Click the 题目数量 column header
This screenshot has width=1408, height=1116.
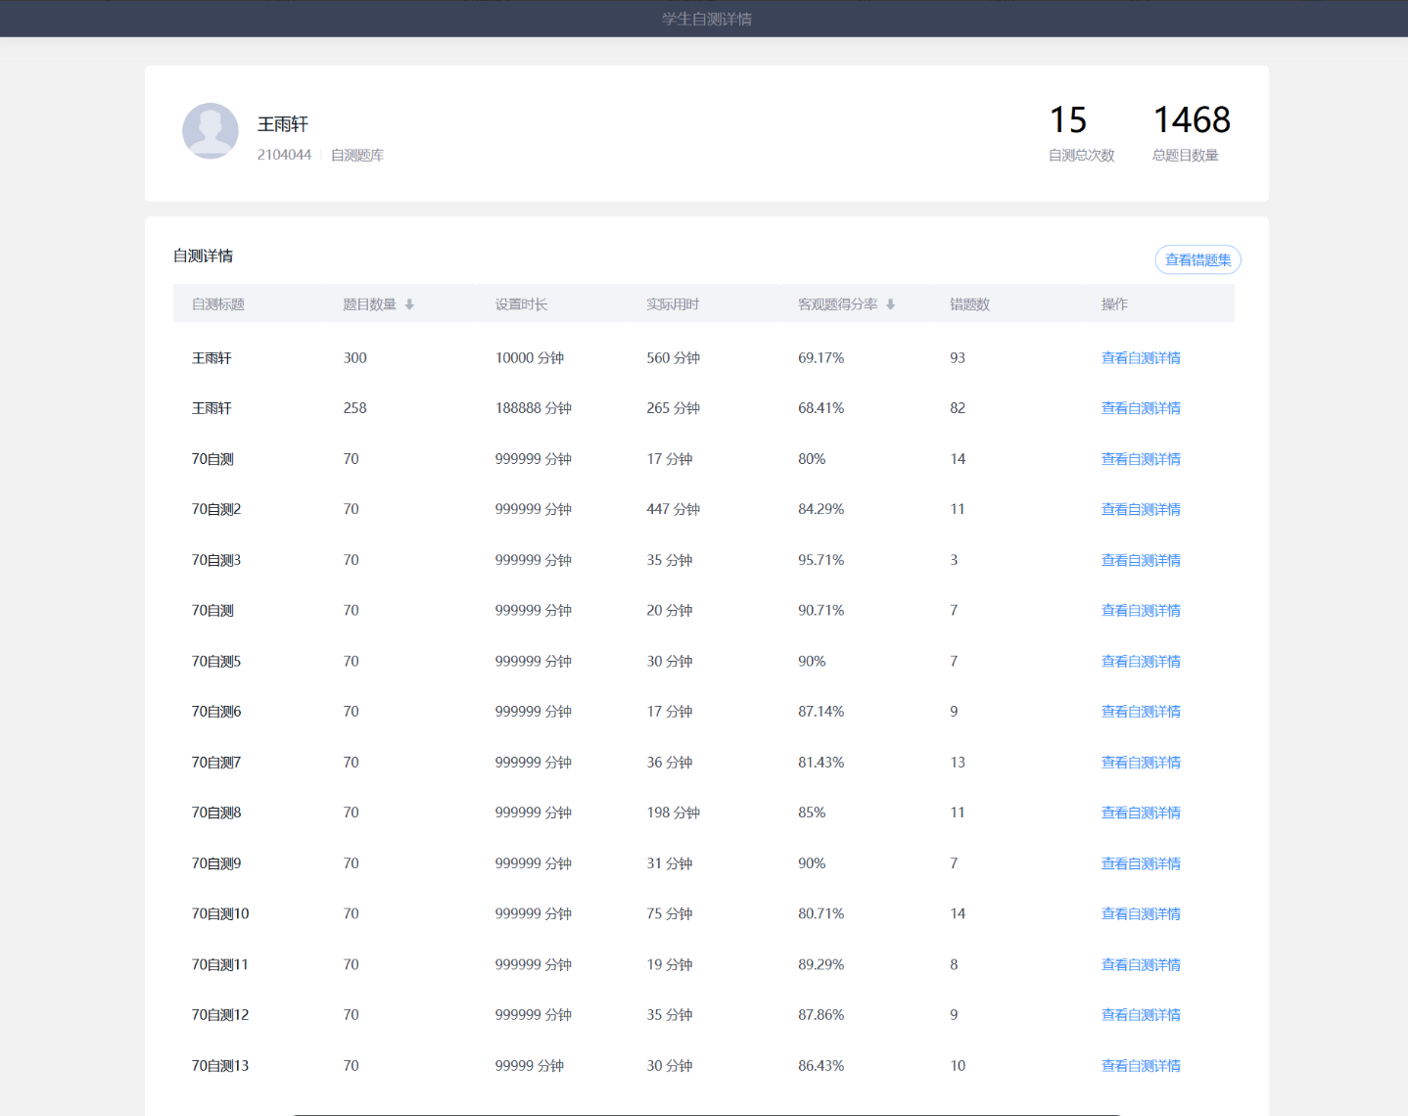370,304
